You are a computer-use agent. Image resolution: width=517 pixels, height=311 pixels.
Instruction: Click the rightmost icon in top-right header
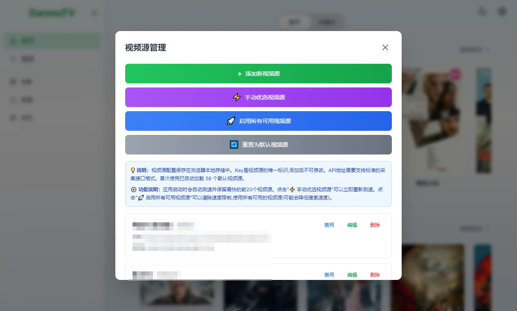[x=502, y=11]
